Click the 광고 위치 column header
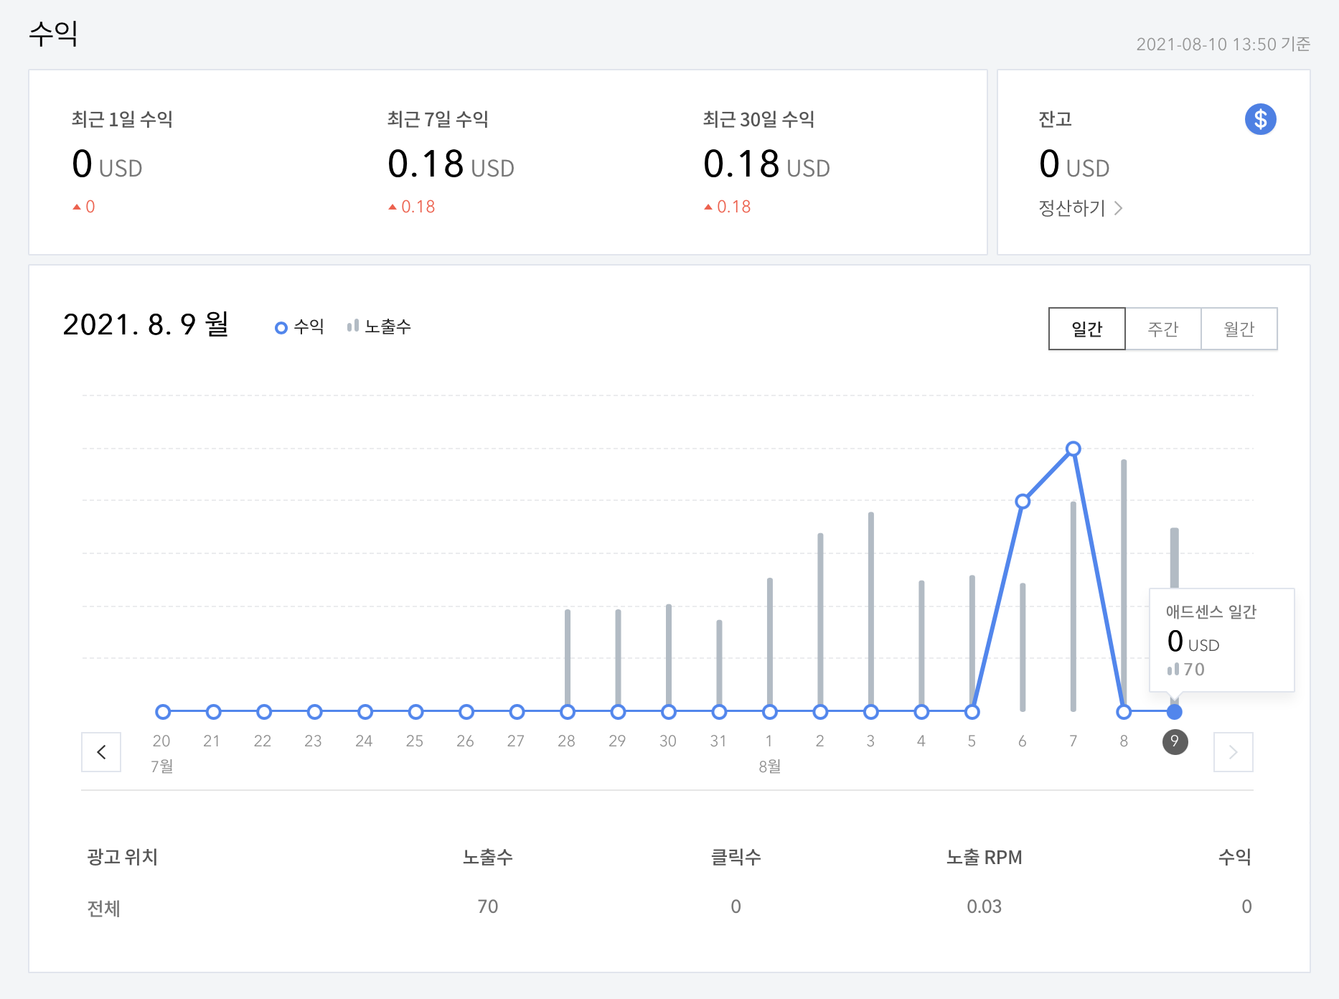Image resolution: width=1339 pixels, height=999 pixels. (122, 857)
